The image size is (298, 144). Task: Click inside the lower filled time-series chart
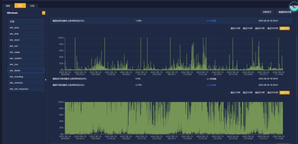[174, 118]
